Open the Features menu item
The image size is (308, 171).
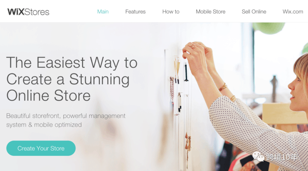[x=135, y=12]
